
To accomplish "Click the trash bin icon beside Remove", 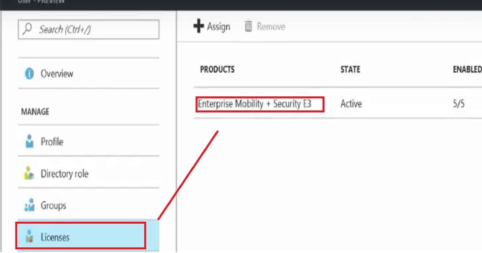I will (x=249, y=27).
